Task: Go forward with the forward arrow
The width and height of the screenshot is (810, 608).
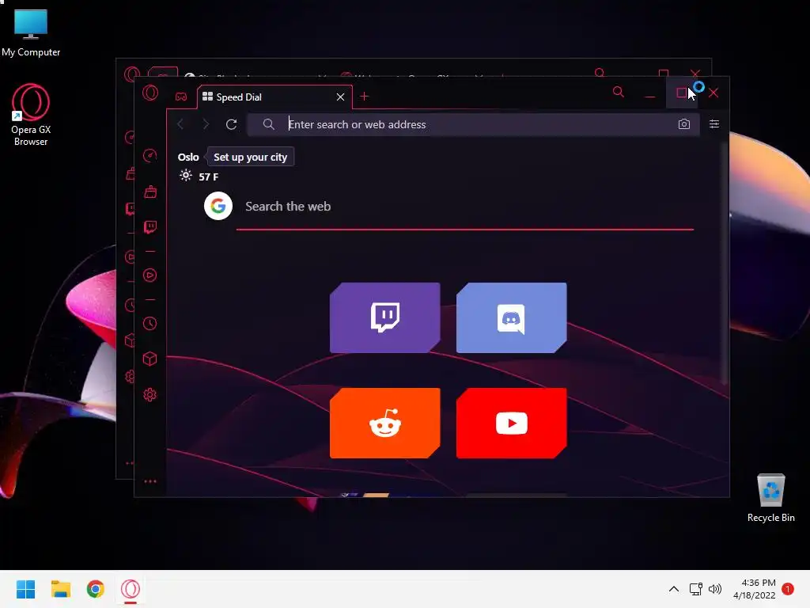Action: [x=206, y=124]
